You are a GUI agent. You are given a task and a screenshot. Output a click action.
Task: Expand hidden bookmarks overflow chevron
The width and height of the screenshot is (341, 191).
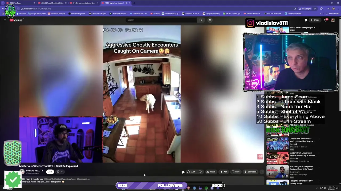click(x=320, y=14)
